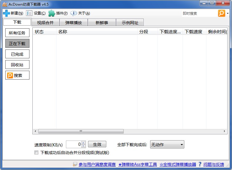Open 设置 checklist icon
Viewport: 232px width, 170px height.
[29, 13]
